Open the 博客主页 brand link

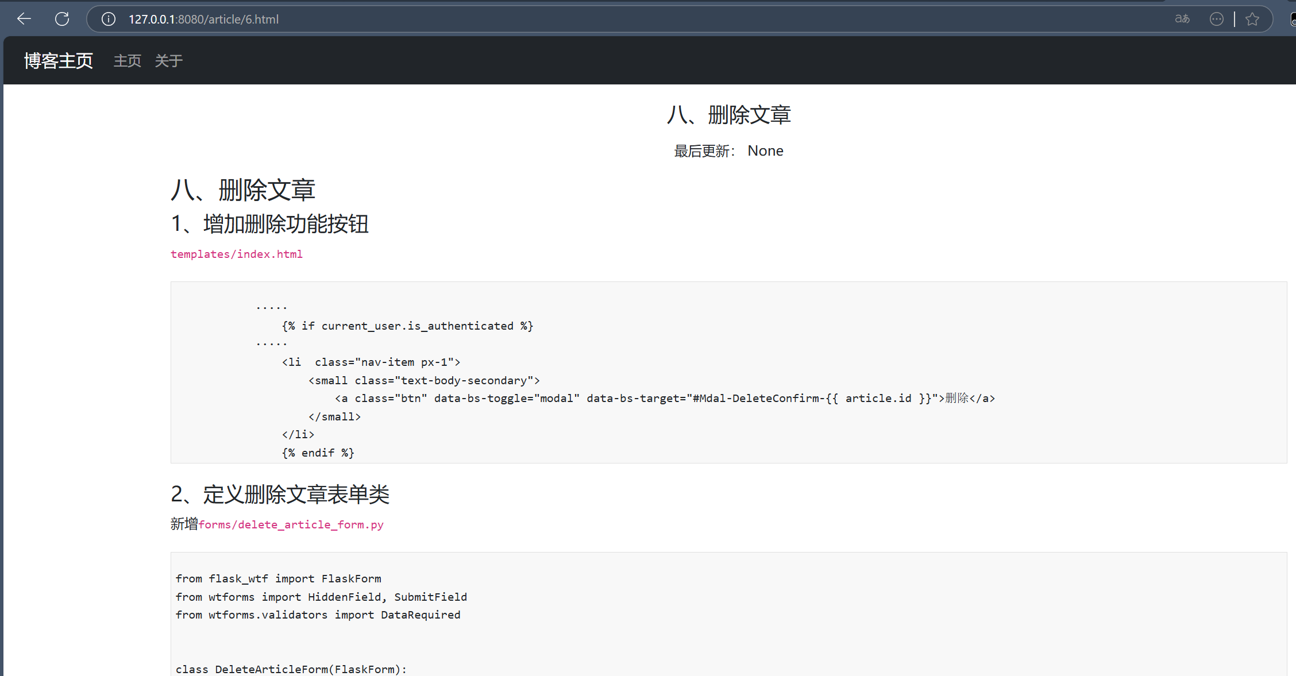[58, 60]
